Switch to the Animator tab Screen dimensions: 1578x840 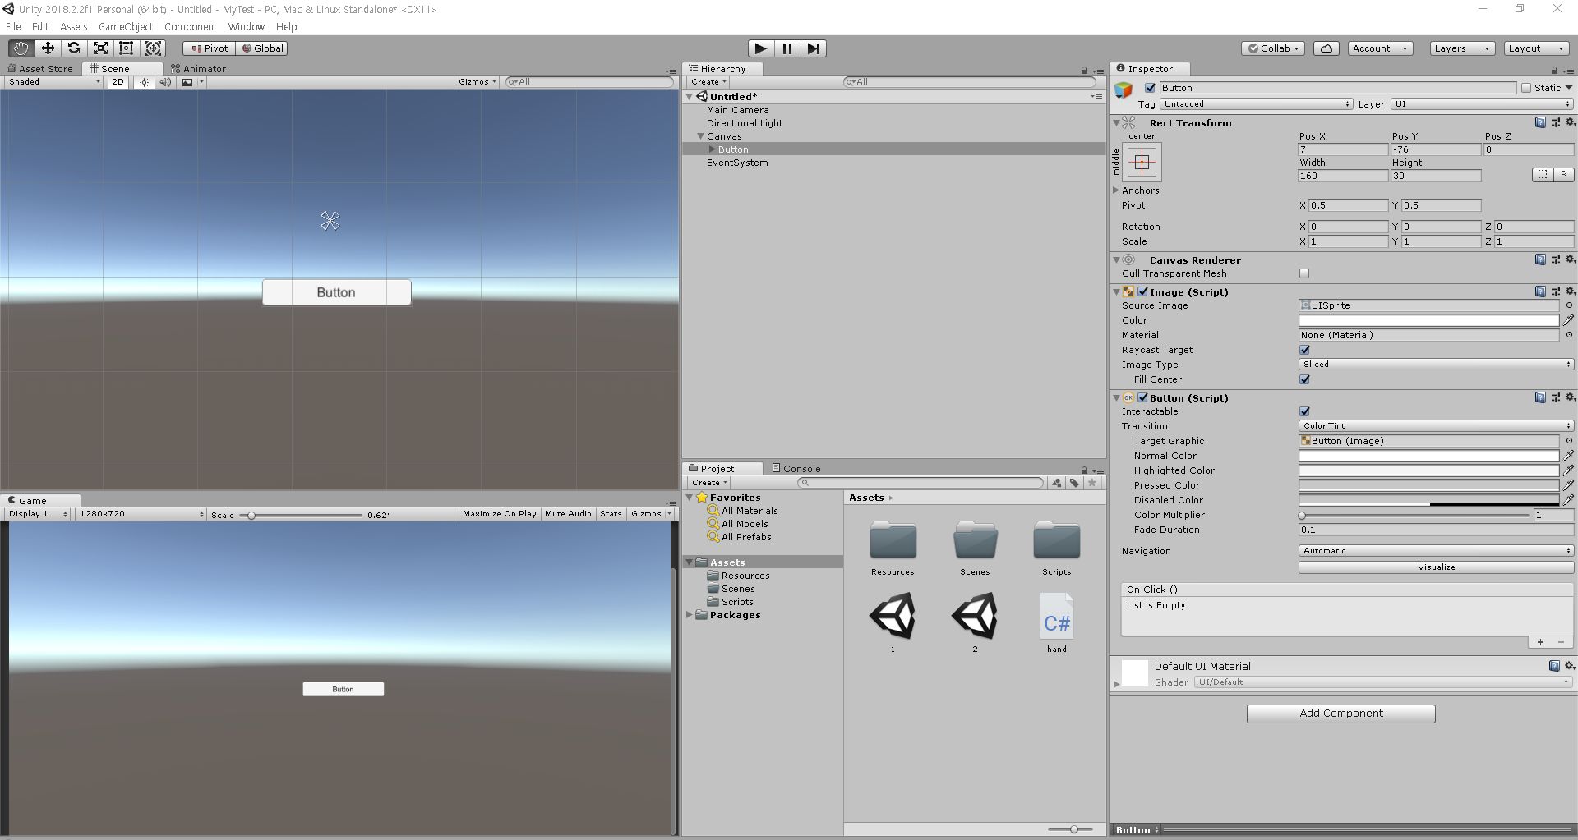pos(198,69)
